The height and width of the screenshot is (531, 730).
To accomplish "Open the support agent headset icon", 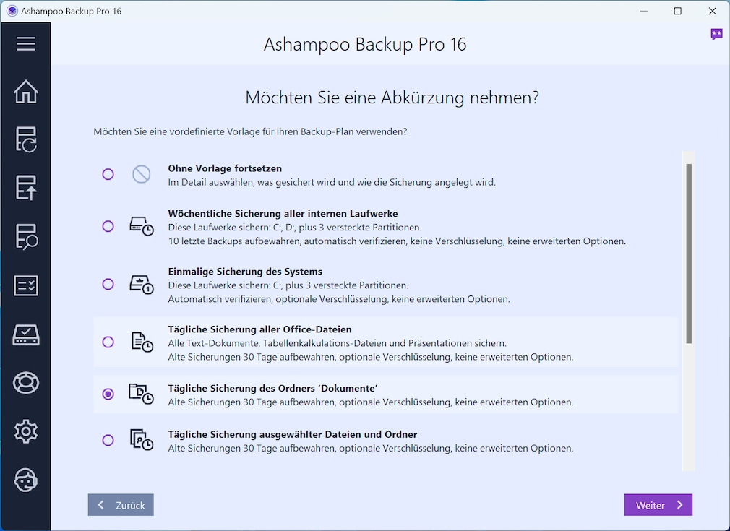I will (x=26, y=480).
